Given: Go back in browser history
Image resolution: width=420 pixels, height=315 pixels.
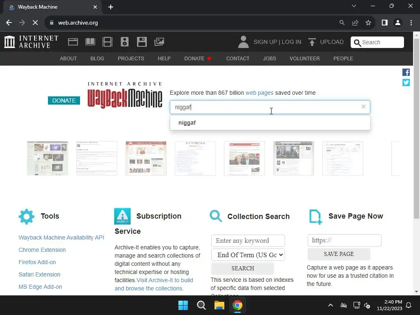Looking at the screenshot, I should [9, 23].
